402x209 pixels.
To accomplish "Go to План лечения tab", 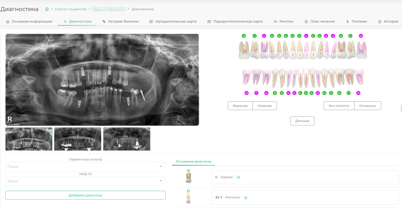I will click(x=320, y=22).
